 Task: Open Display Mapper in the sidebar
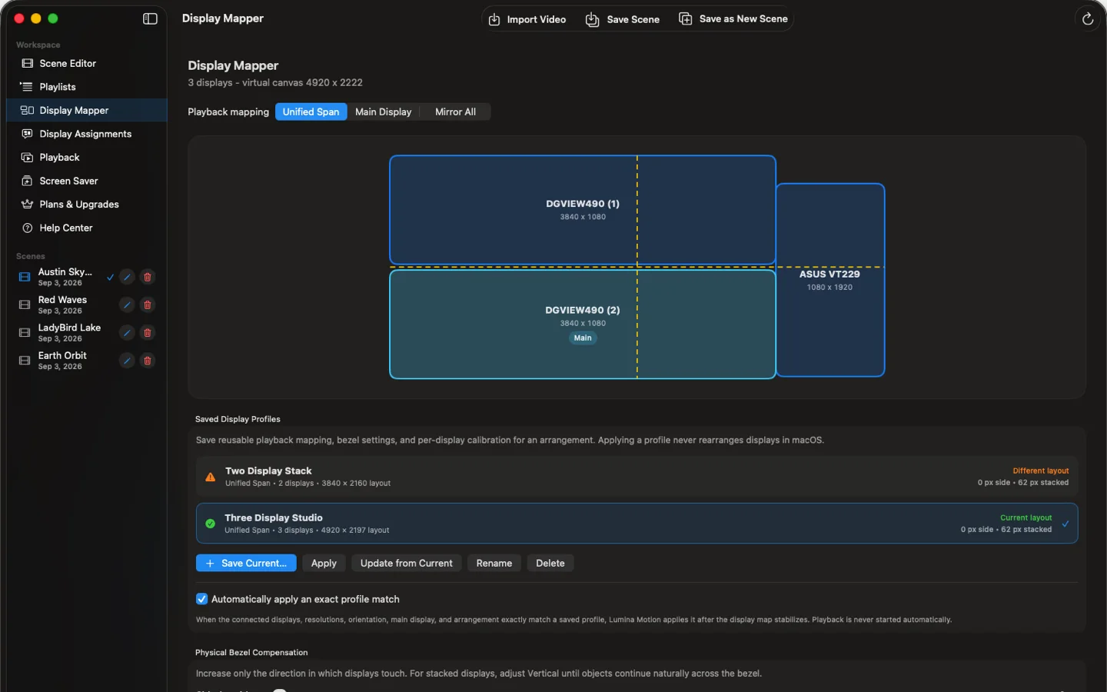(x=87, y=110)
